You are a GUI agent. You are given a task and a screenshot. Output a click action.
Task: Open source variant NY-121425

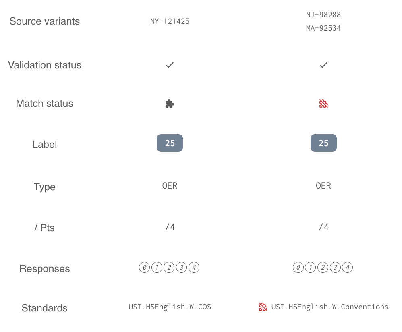point(170,21)
